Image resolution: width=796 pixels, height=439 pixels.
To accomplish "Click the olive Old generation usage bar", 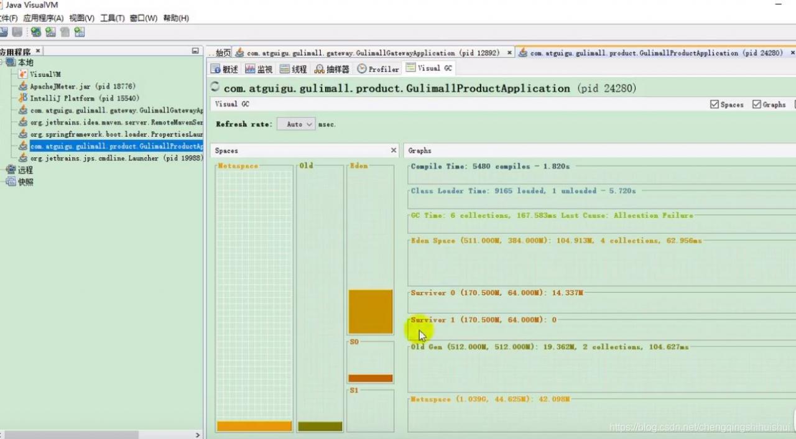I will [x=320, y=427].
